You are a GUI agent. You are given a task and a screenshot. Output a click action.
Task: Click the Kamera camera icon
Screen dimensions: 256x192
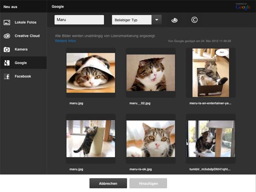(x=7, y=49)
